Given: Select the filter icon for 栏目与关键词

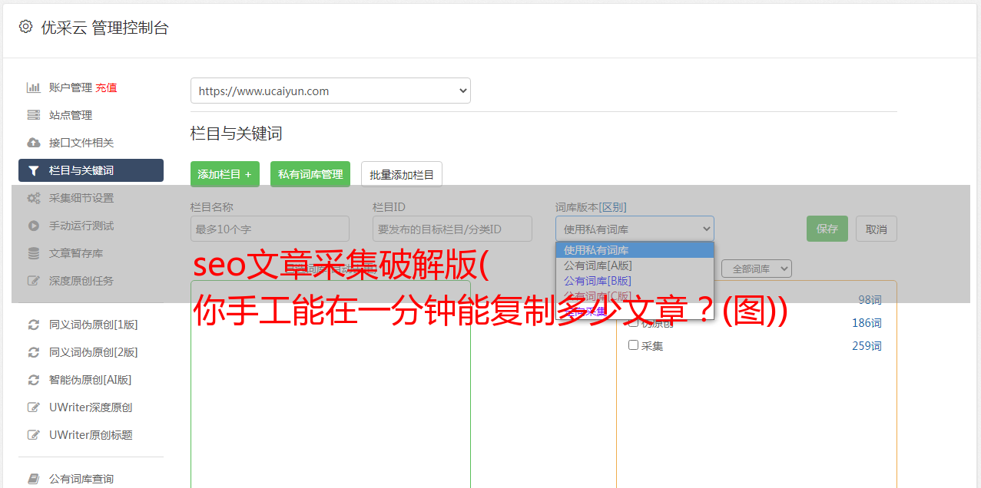Looking at the screenshot, I should (34, 170).
